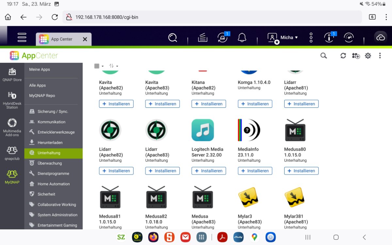Click the App Center search magnifier

click(x=323, y=56)
